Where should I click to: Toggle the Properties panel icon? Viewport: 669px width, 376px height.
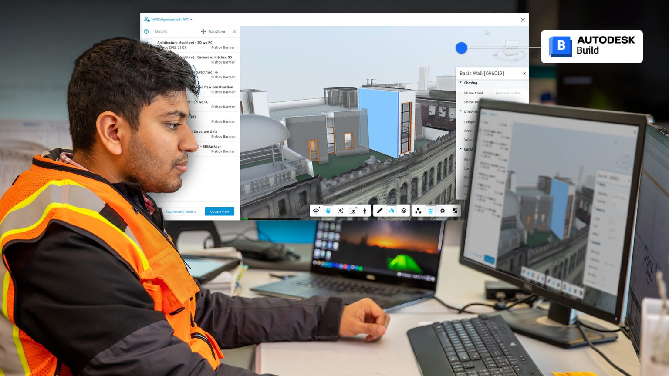430,211
